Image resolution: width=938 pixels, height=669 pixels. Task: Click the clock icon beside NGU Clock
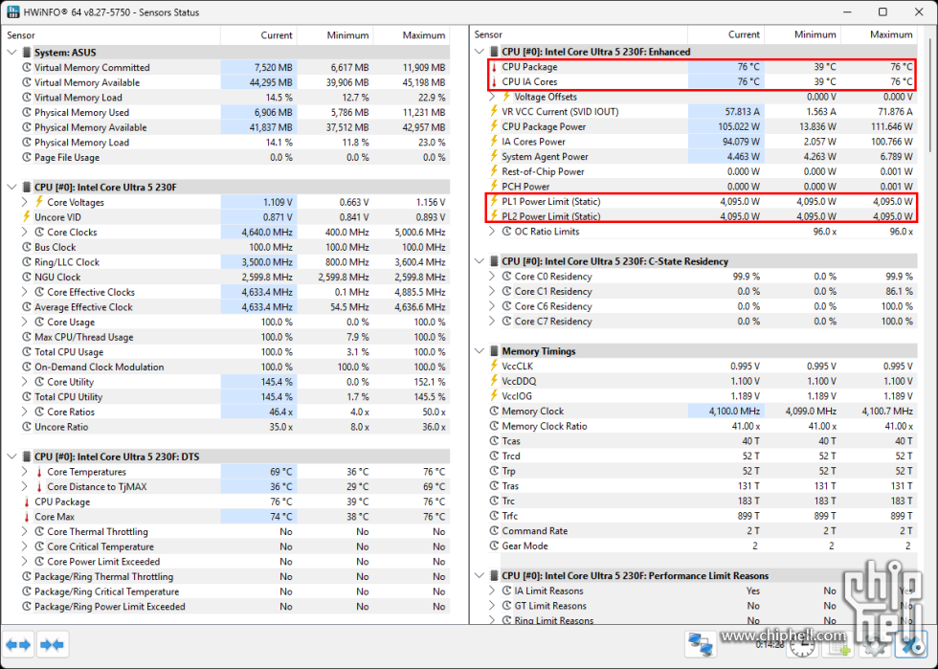27,277
